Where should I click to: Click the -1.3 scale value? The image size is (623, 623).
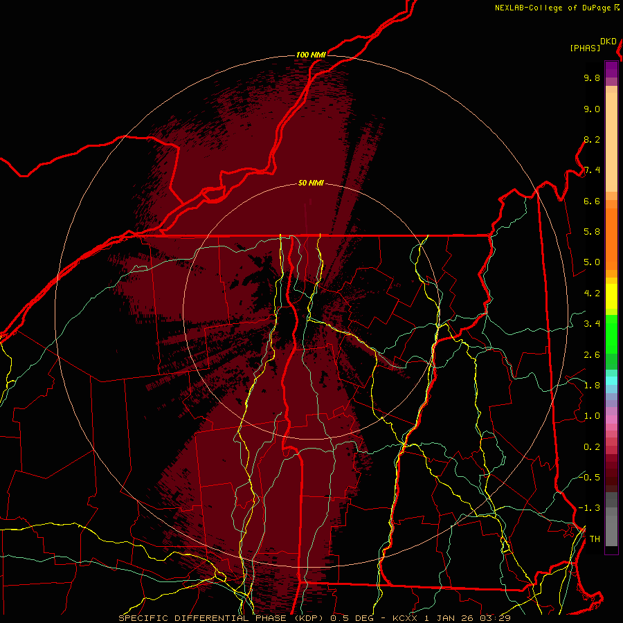pyautogui.click(x=589, y=508)
